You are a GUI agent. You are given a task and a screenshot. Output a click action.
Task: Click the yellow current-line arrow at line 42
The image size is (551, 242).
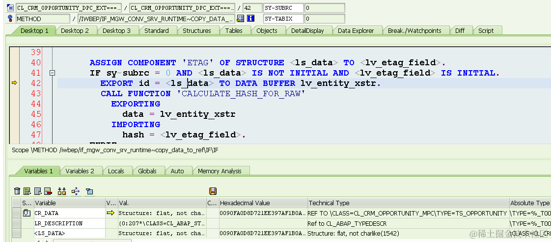click(x=14, y=83)
